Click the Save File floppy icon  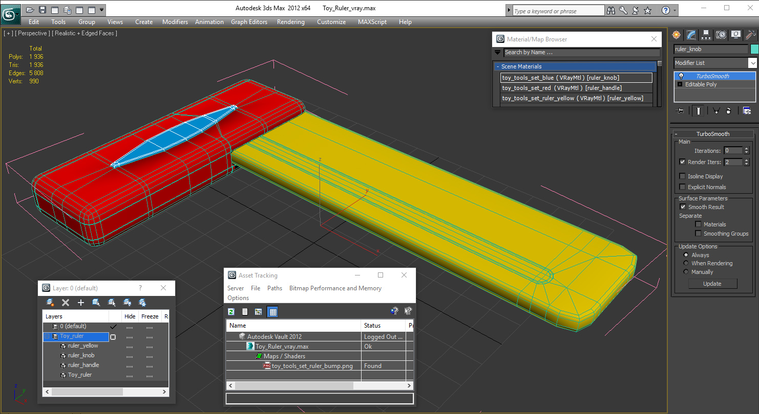pos(43,10)
